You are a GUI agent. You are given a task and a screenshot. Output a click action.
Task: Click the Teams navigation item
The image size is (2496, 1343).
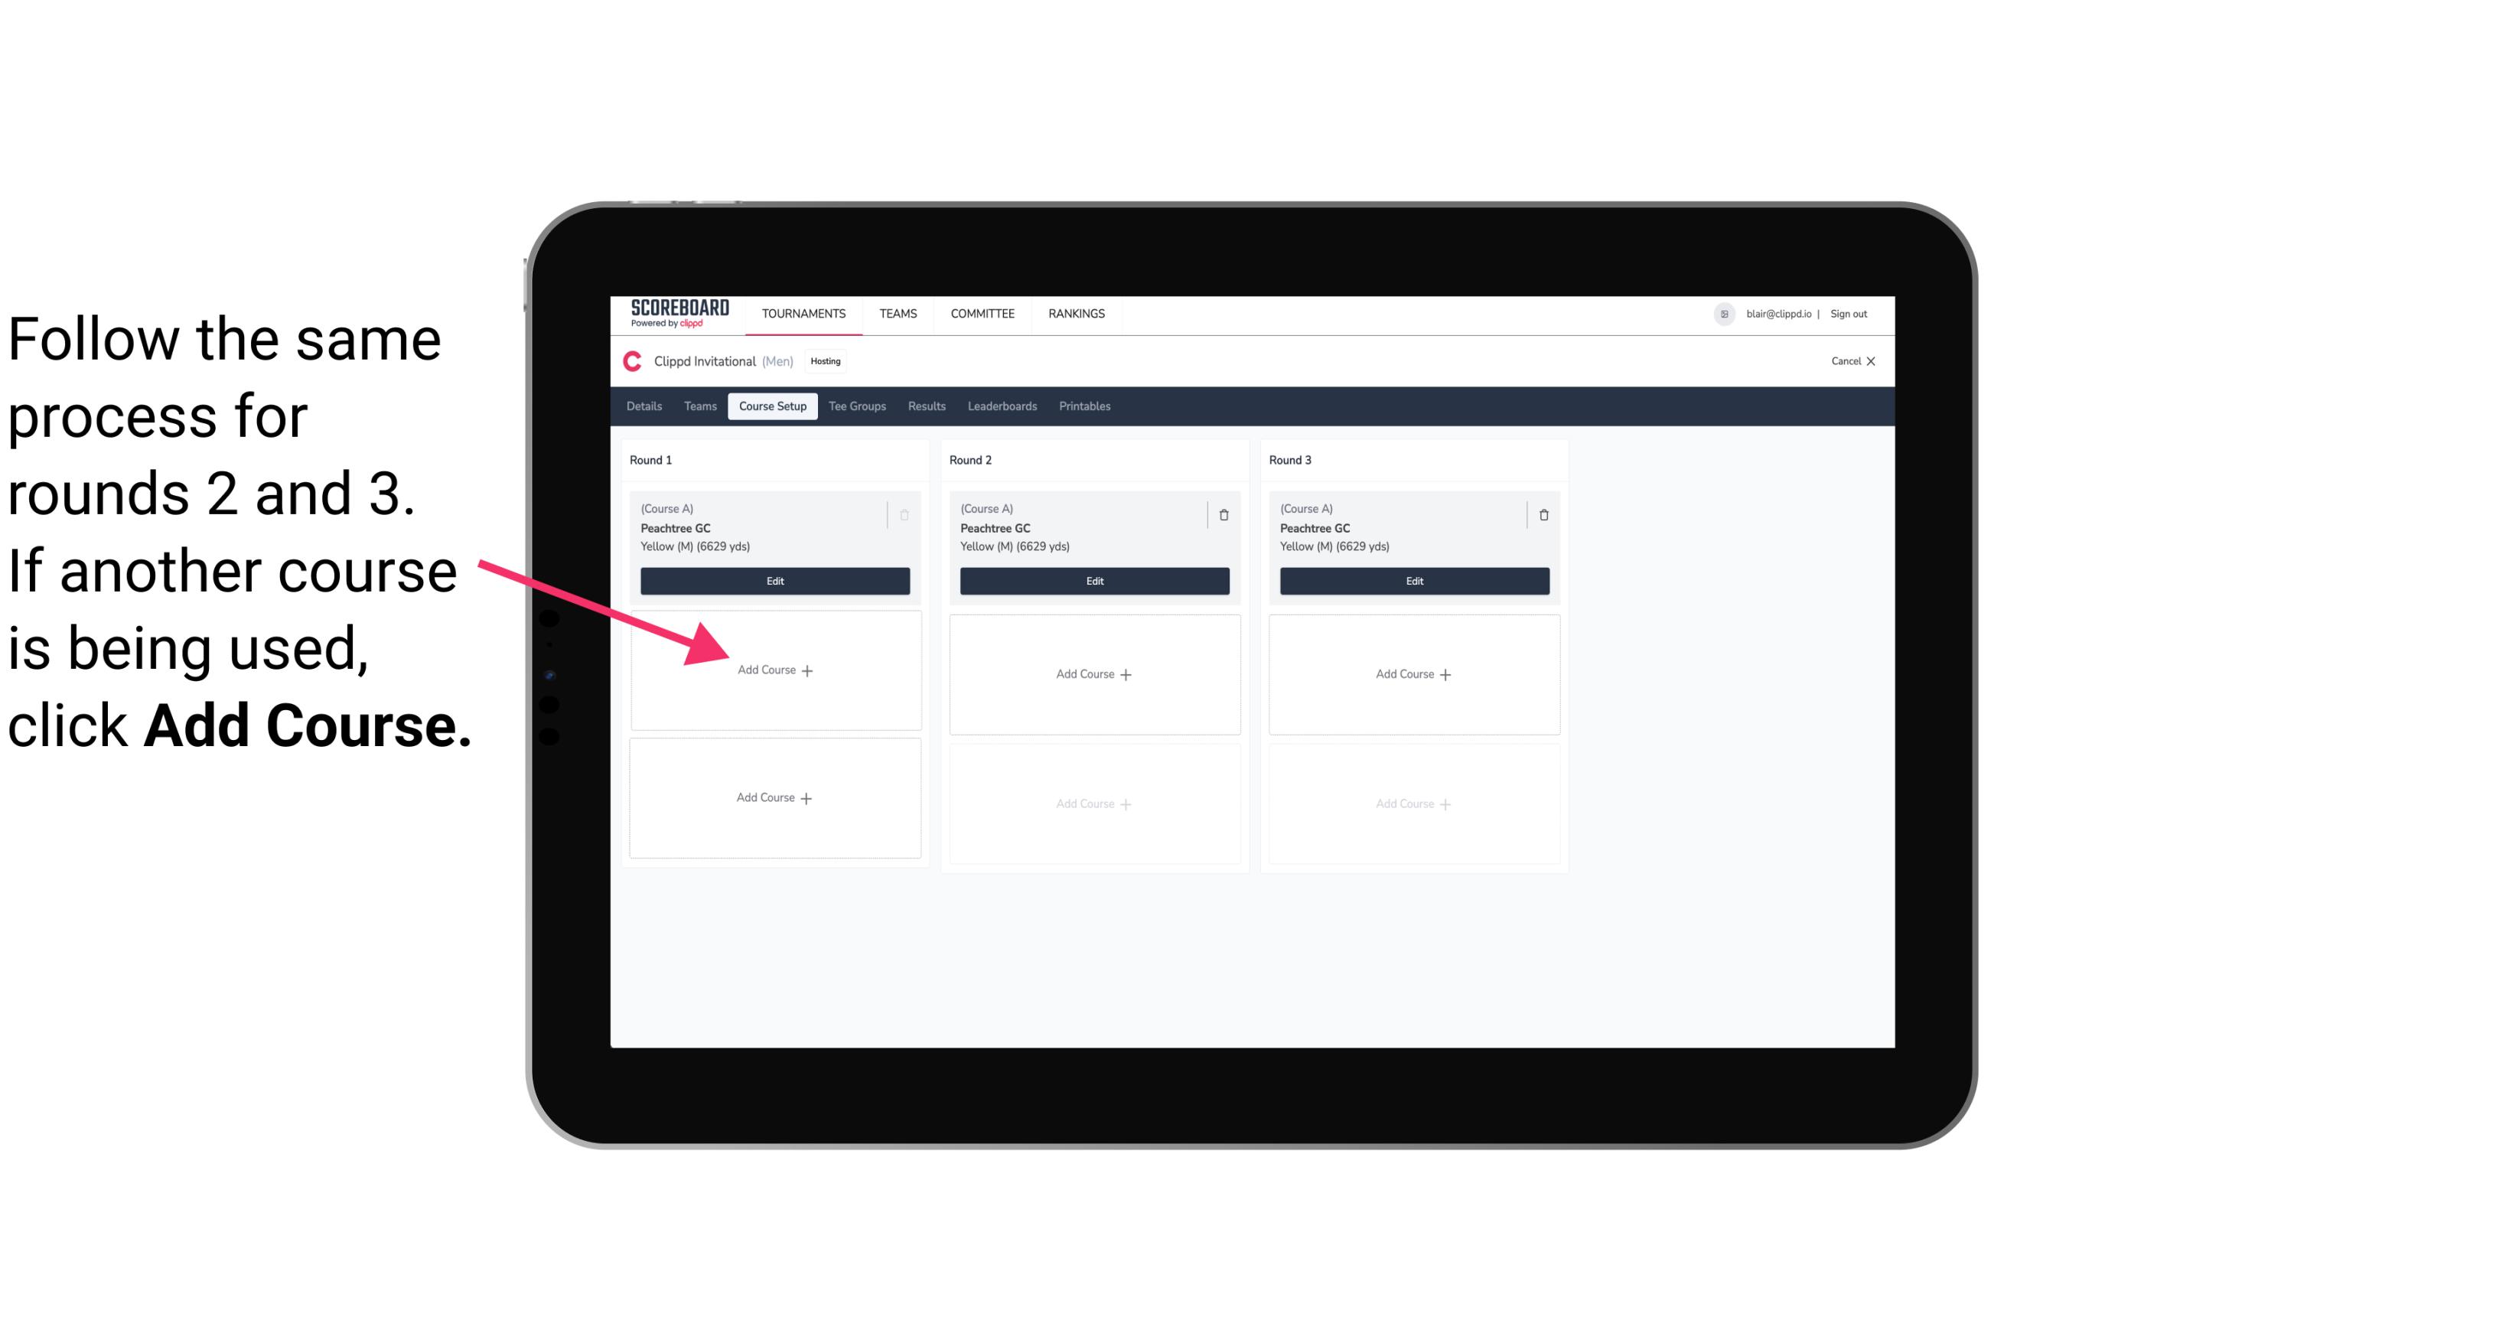(899, 312)
